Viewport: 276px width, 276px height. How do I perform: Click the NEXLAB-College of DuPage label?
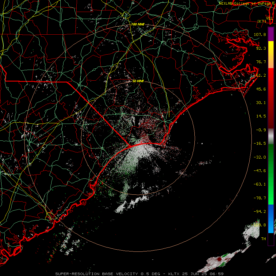coord(245,3)
